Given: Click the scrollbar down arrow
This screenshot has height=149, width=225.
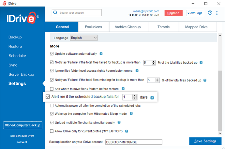Looking at the screenshot, I should (x=220, y=133).
